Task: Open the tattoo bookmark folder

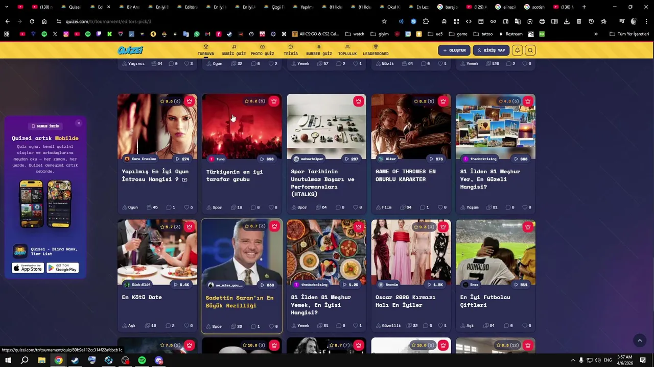Action: [483, 34]
